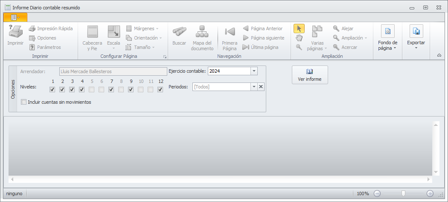
Task: Select the hand pan tool
Action: tap(299, 38)
